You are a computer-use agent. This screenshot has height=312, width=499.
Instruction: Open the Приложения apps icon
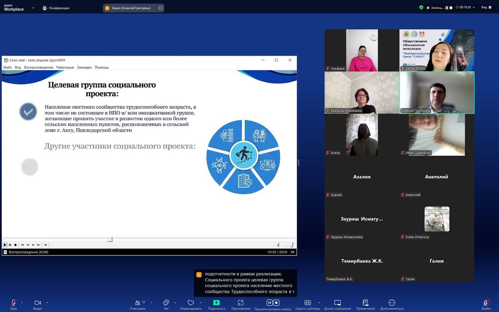(241, 303)
